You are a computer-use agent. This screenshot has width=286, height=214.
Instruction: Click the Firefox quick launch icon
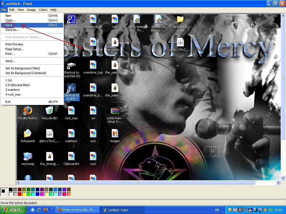click(x=46, y=210)
